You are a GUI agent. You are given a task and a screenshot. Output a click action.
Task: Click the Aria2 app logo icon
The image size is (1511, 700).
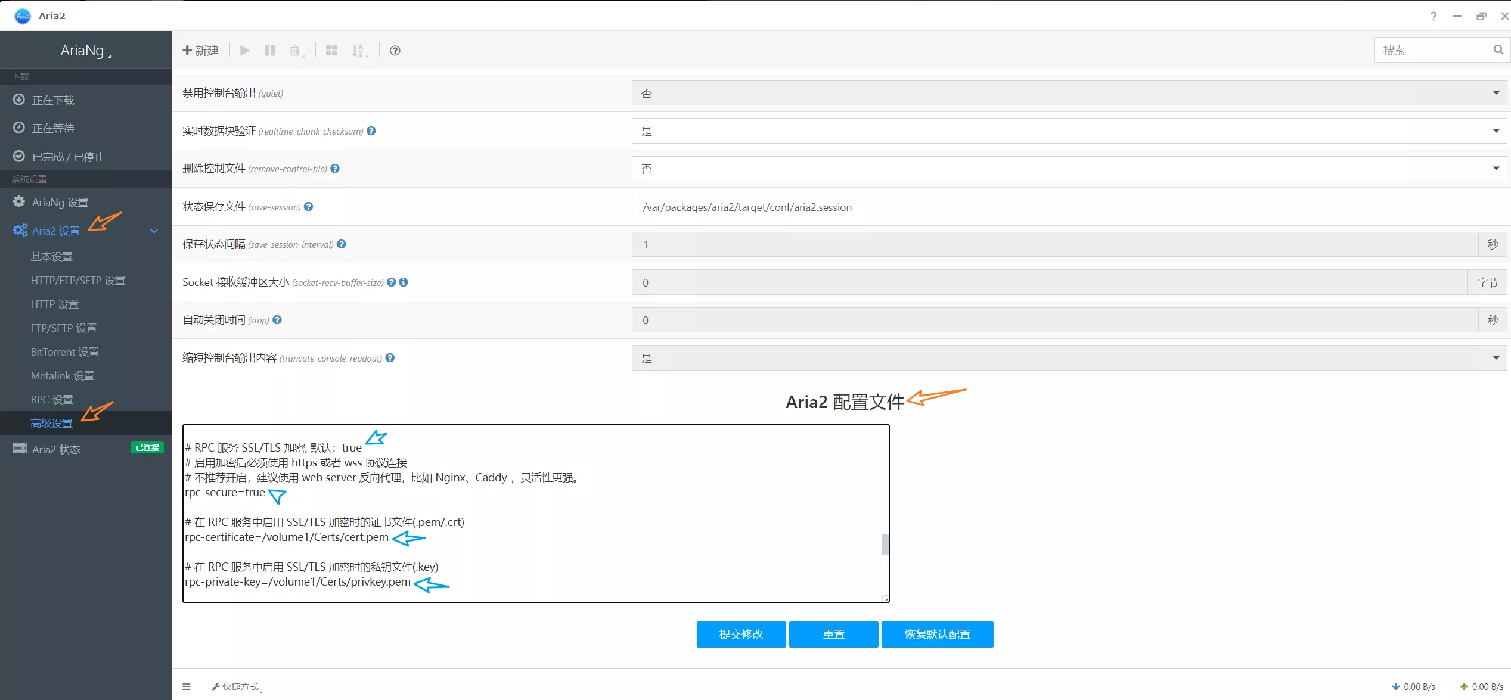[x=23, y=16]
